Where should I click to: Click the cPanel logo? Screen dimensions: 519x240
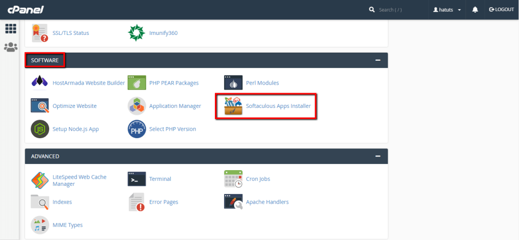coord(25,10)
